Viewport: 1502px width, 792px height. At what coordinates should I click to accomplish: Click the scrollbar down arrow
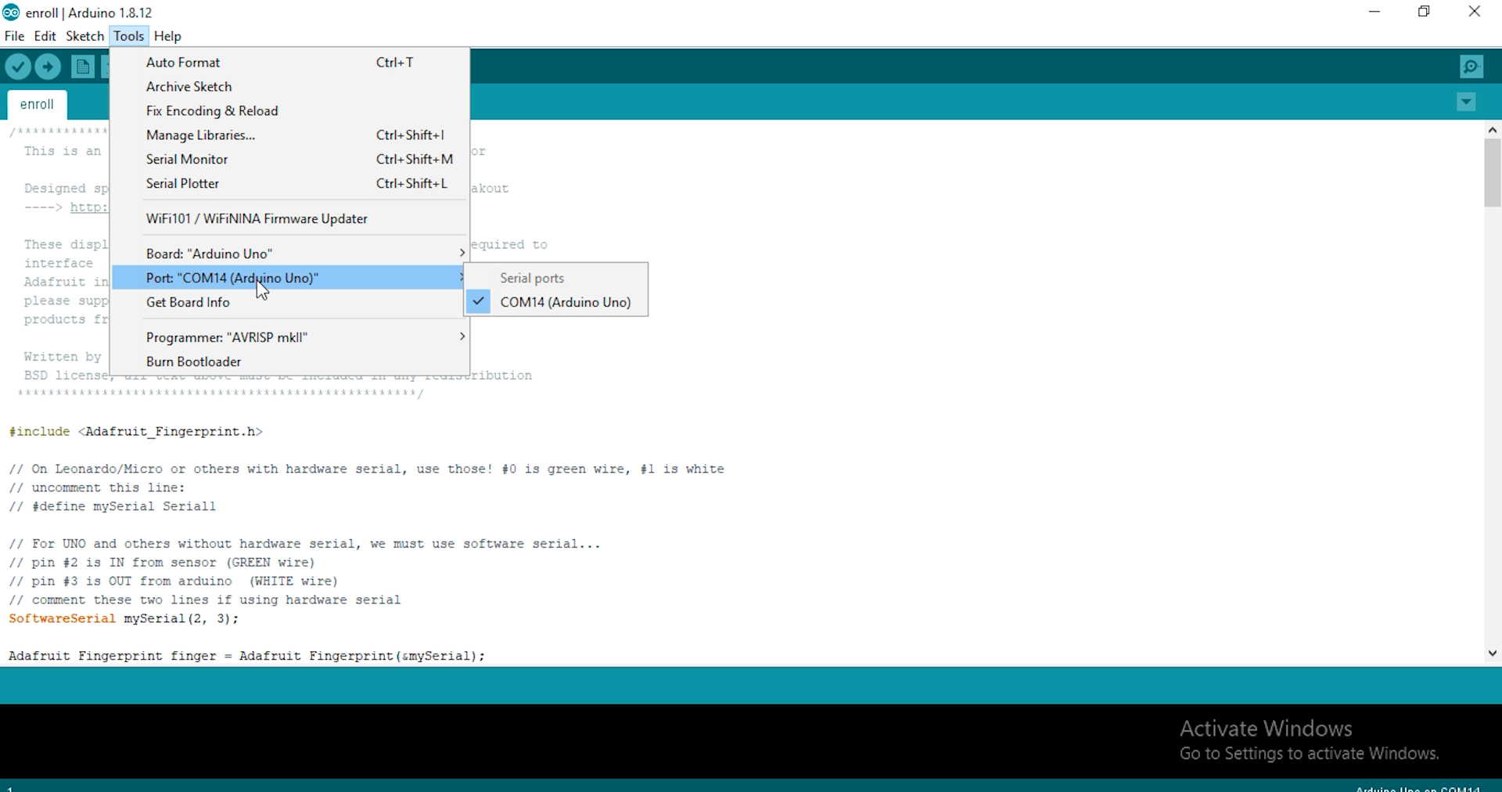(x=1493, y=653)
